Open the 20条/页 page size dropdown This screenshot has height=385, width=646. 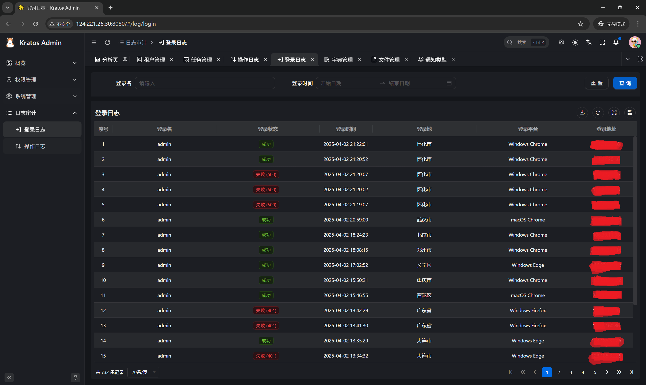coord(143,372)
